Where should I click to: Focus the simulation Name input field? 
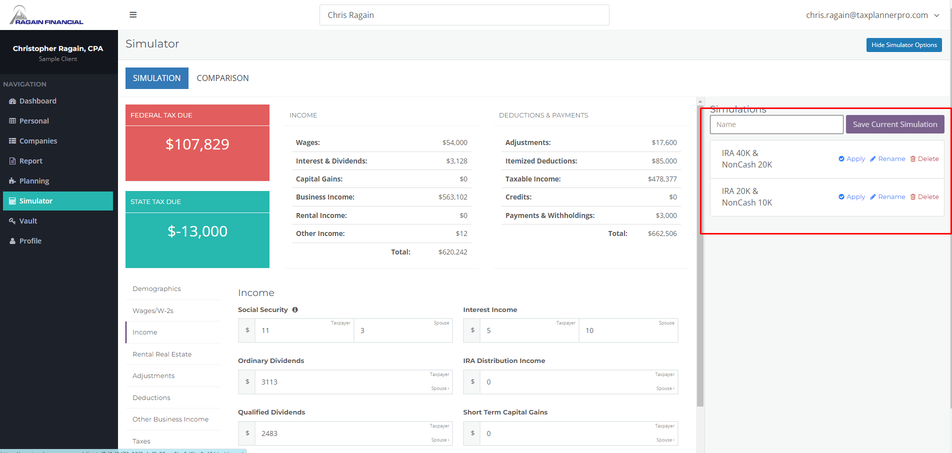(x=776, y=124)
